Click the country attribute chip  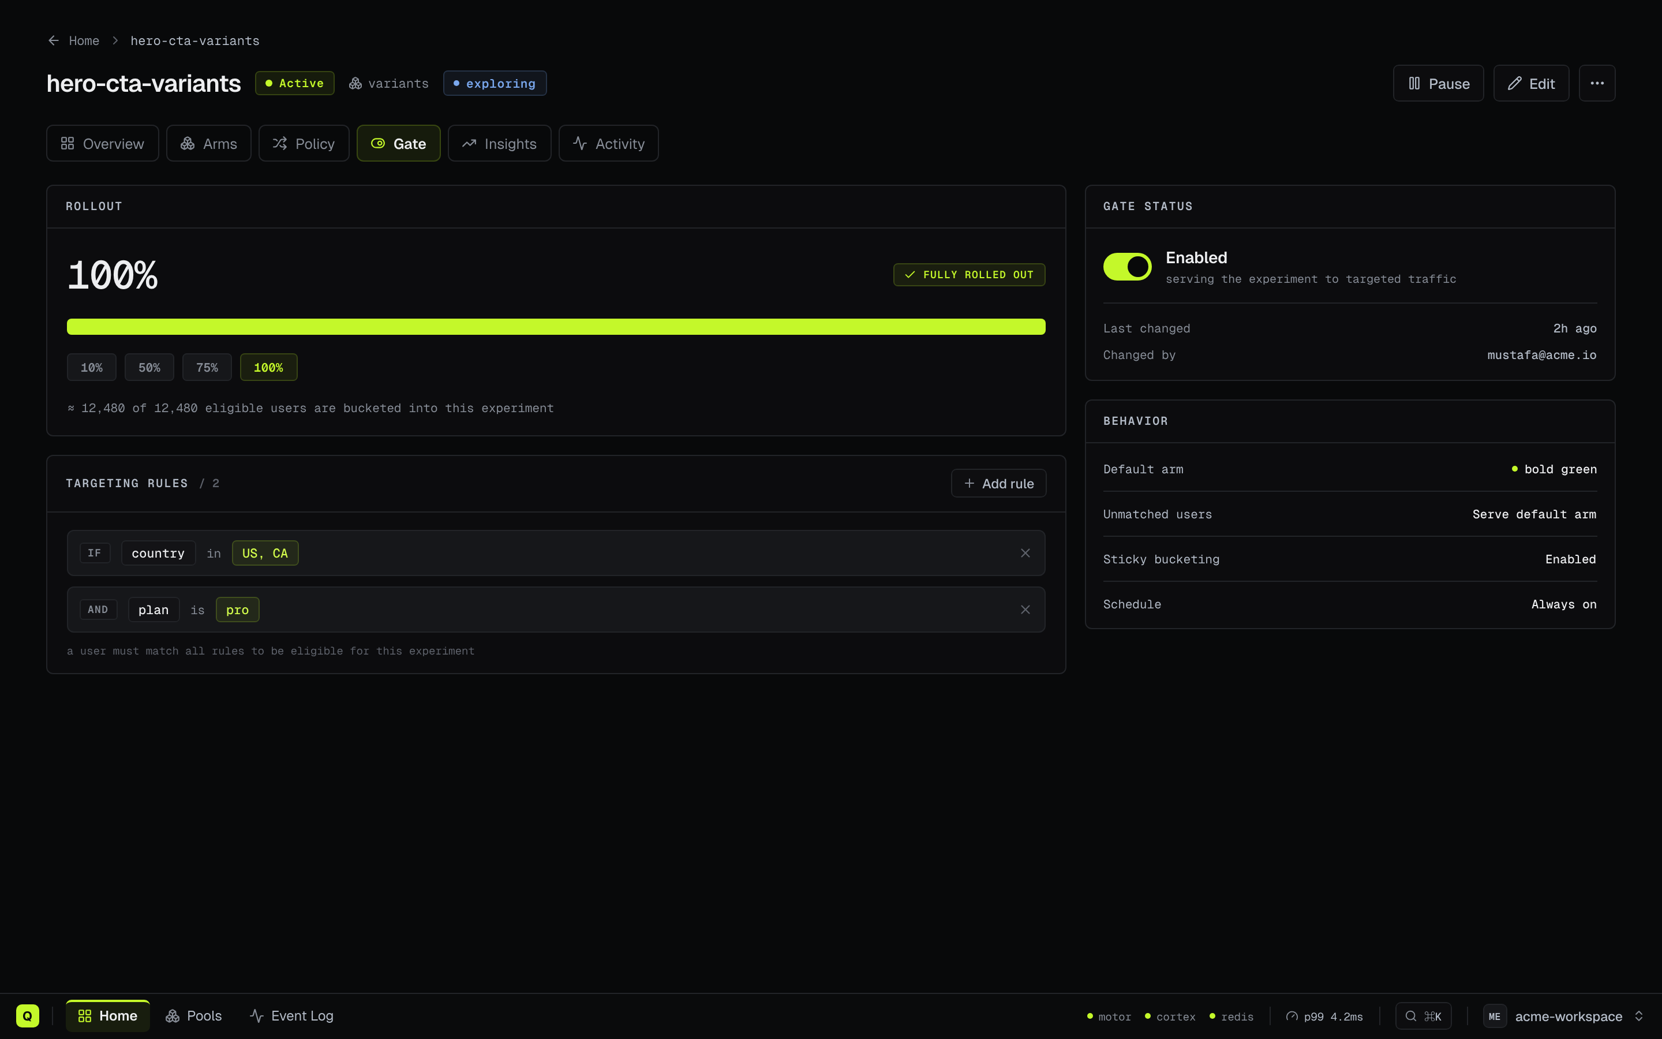pos(158,552)
